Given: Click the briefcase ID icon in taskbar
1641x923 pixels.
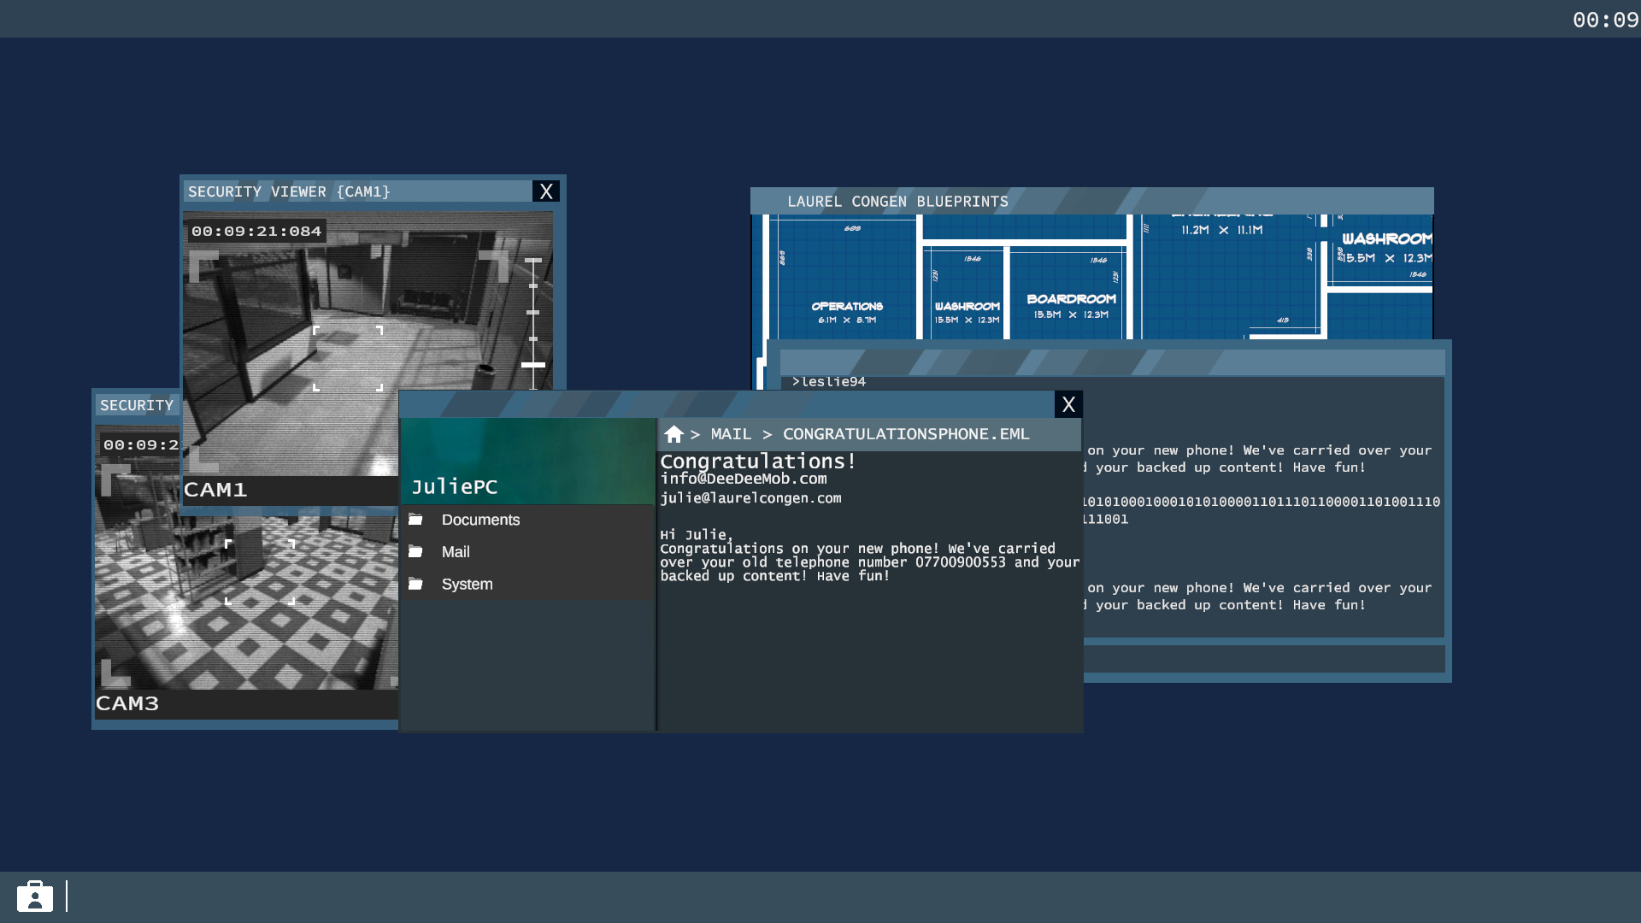Looking at the screenshot, I should click(35, 897).
